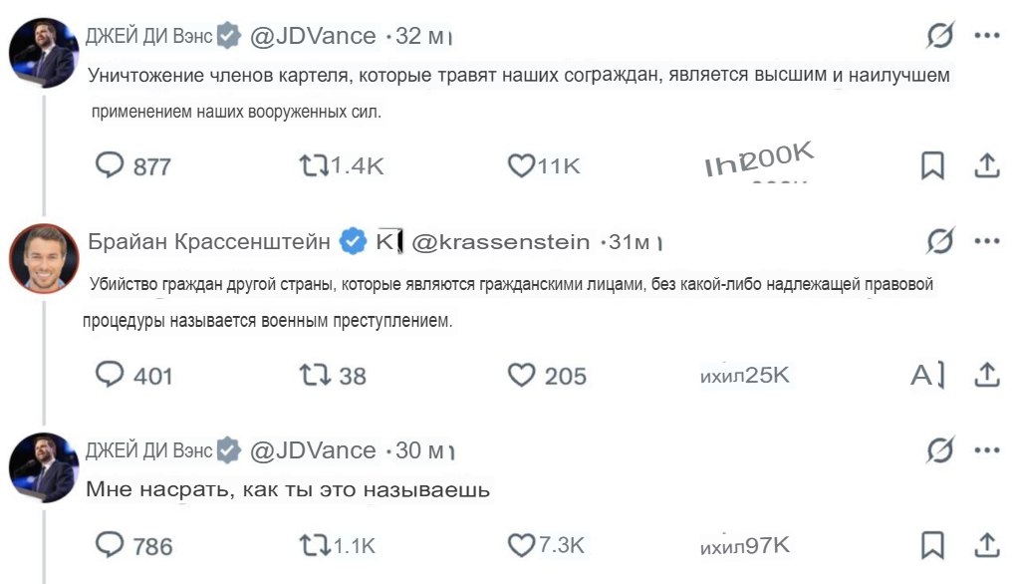Share the krassenstein tweet
This screenshot has height=584, width=1020.
click(987, 375)
